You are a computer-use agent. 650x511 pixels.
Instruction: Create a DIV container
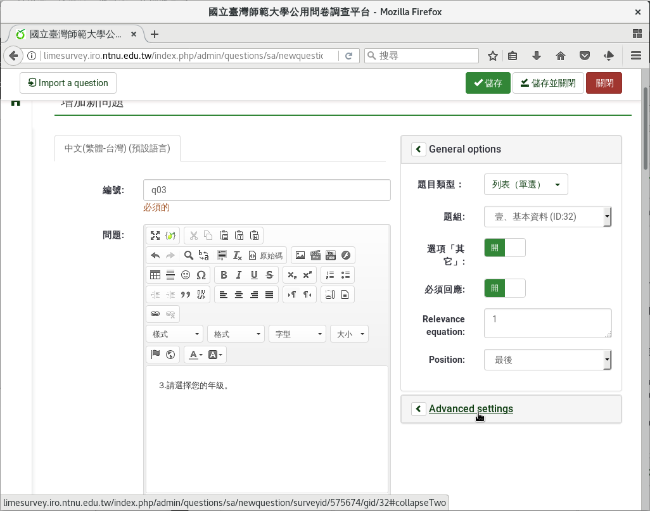pyautogui.click(x=201, y=294)
